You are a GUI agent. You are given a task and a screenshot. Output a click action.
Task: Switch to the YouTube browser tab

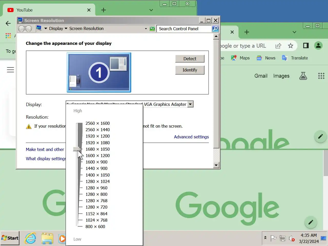click(49, 10)
